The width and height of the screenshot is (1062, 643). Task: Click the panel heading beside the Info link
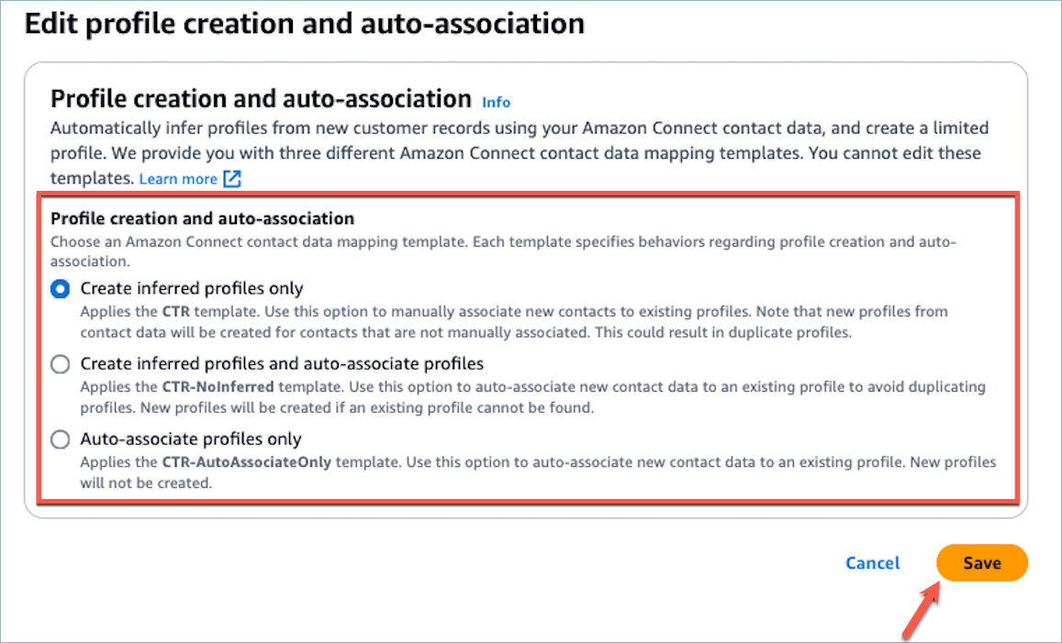(x=261, y=98)
